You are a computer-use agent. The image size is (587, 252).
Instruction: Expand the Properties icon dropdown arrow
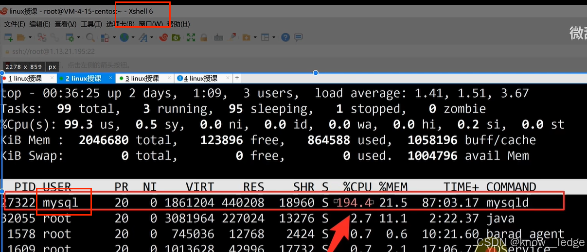(x=78, y=37)
